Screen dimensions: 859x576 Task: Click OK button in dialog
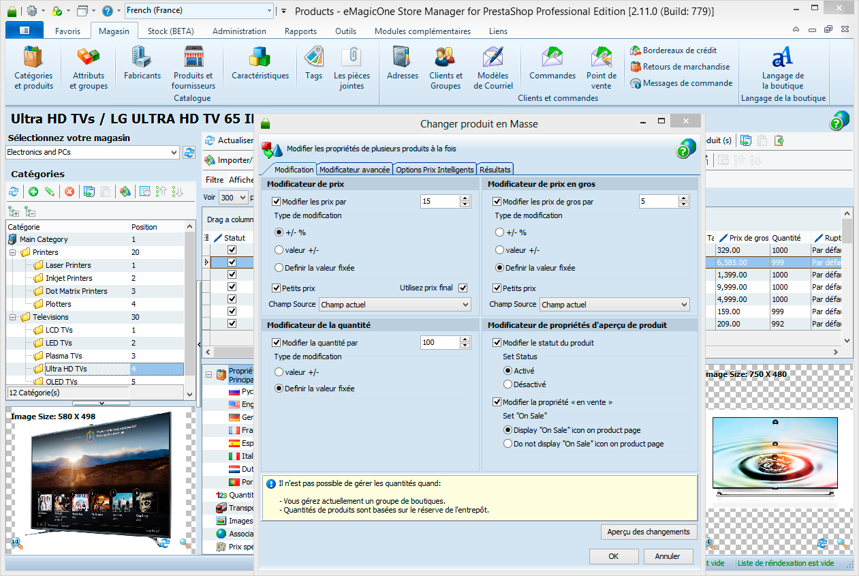[614, 556]
